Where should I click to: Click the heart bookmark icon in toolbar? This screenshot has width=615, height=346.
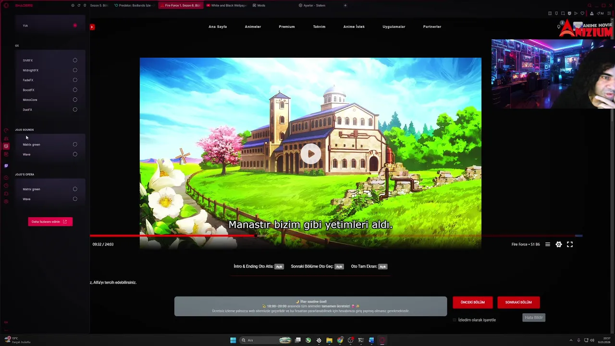point(582,13)
